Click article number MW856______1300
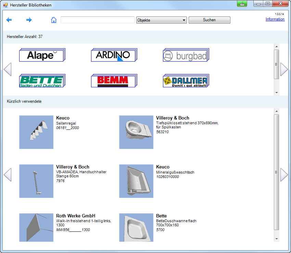The image size is (291, 253). coord(73,230)
